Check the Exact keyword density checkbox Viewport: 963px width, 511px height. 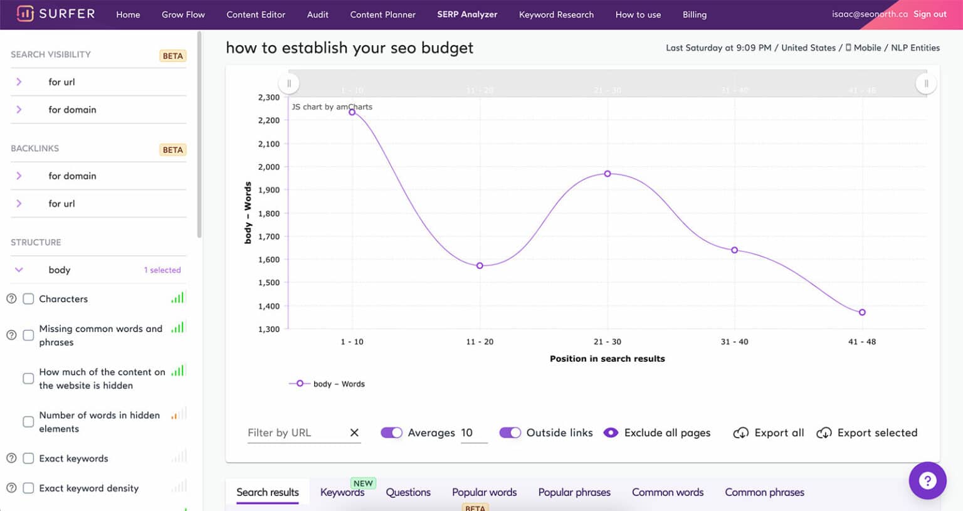click(28, 488)
